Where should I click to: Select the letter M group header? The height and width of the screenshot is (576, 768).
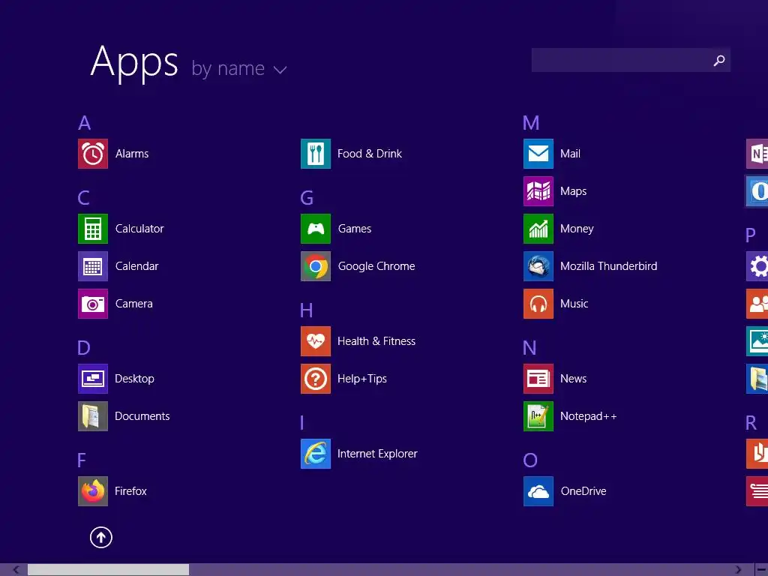point(531,123)
